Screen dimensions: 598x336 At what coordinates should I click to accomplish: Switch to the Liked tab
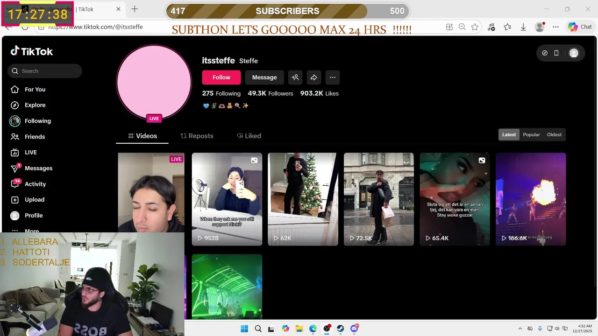click(x=249, y=136)
